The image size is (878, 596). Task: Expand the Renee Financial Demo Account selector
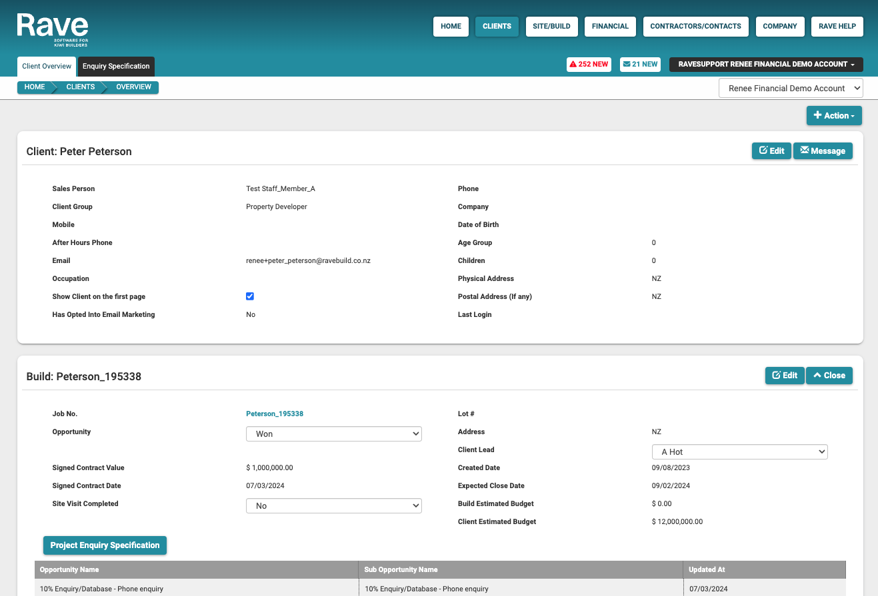pyautogui.click(x=791, y=87)
